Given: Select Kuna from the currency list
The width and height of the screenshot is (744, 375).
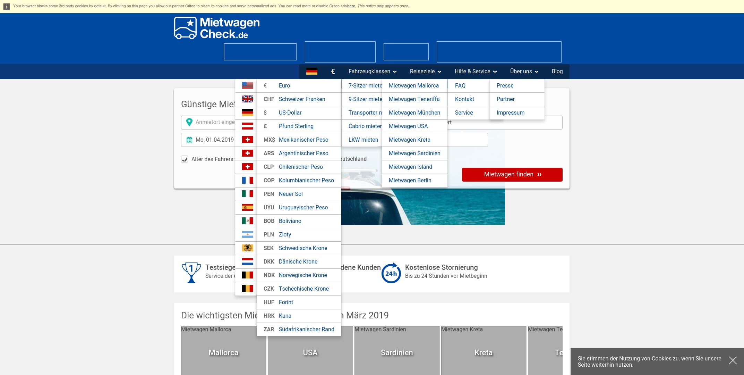Looking at the screenshot, I should (299, 316).
